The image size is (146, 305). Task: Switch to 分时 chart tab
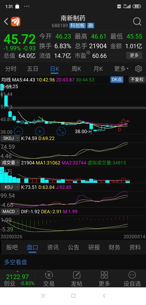[x=11, y=69]
